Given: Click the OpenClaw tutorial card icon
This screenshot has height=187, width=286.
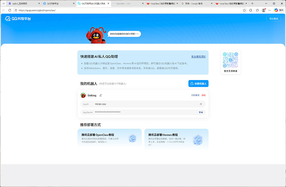Looking at the screenshot, I should (x=133, y=138).
